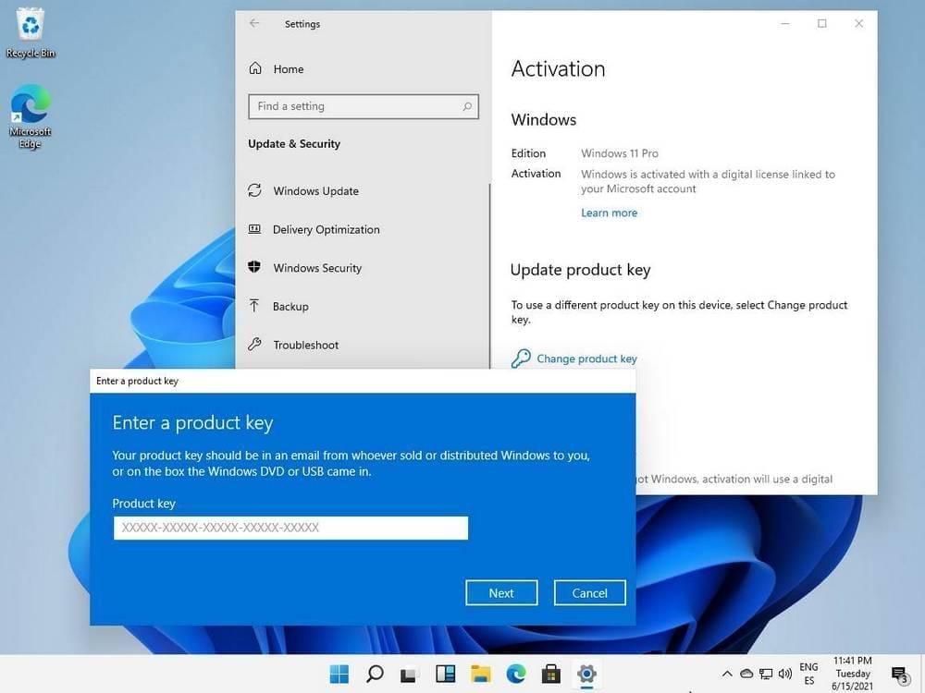Open the Backup section
The image size is (925, 693).
coord(290,307)
